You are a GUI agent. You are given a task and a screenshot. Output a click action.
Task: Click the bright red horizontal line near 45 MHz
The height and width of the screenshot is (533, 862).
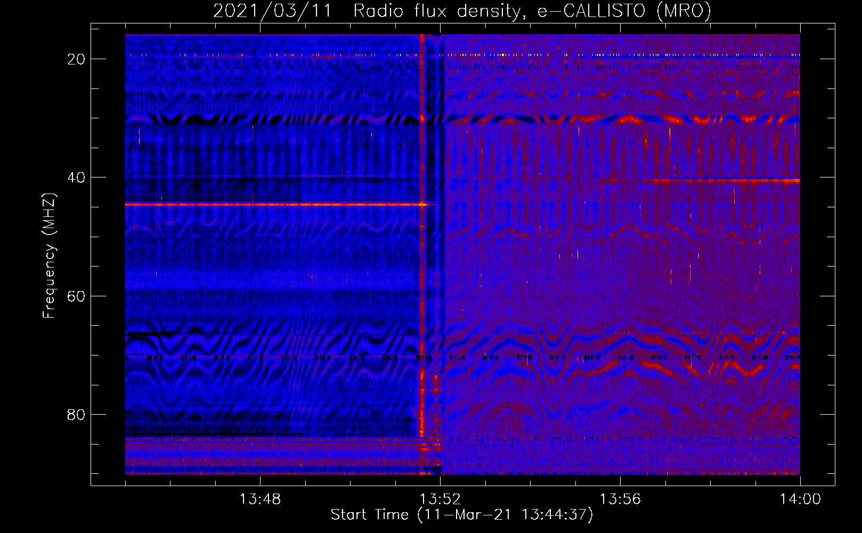coord(277,204)
